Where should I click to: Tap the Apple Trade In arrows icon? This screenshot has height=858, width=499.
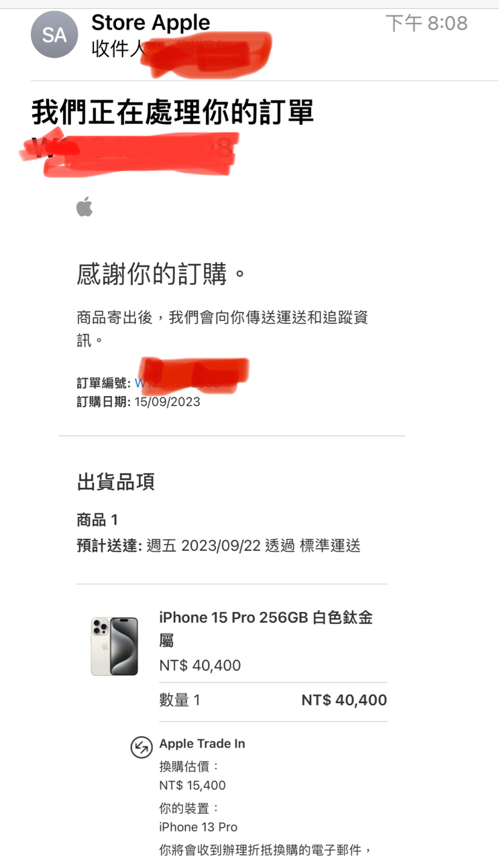[141, 747]
